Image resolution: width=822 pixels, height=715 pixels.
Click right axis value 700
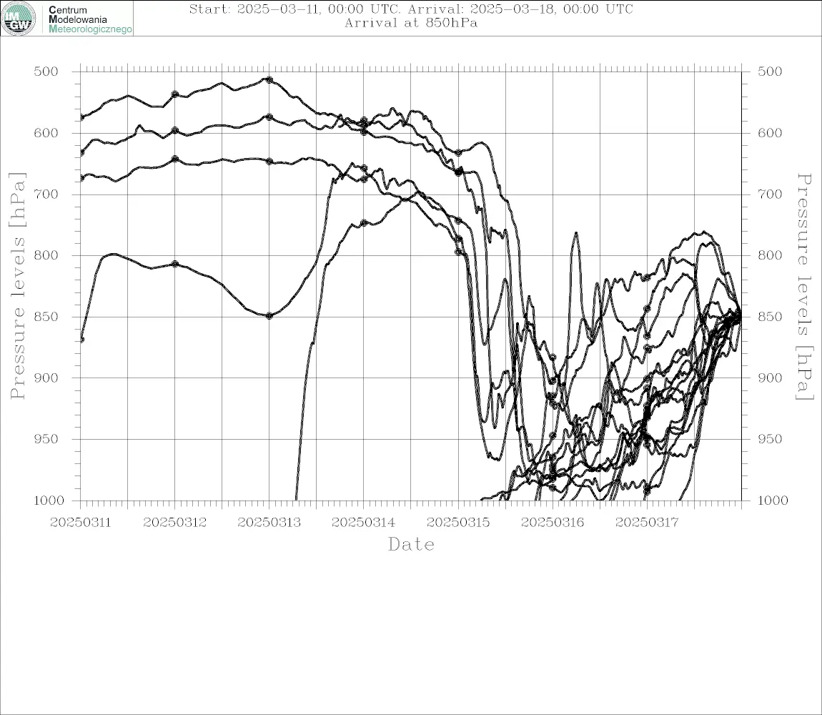770,194
